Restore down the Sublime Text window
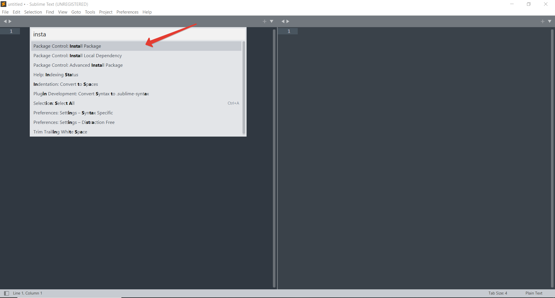 [529, 4]
